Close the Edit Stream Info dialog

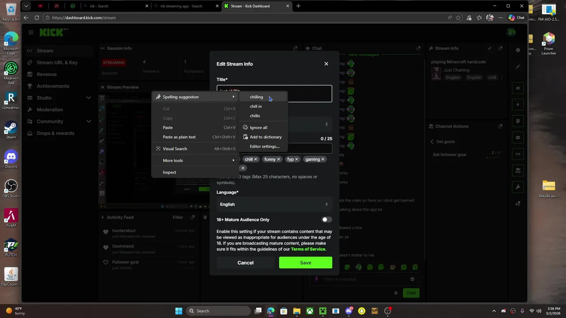(326, 64)
